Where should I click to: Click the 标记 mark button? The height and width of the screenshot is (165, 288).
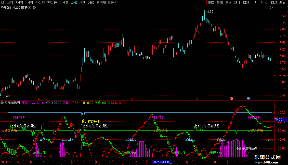(x=264, y=2)
